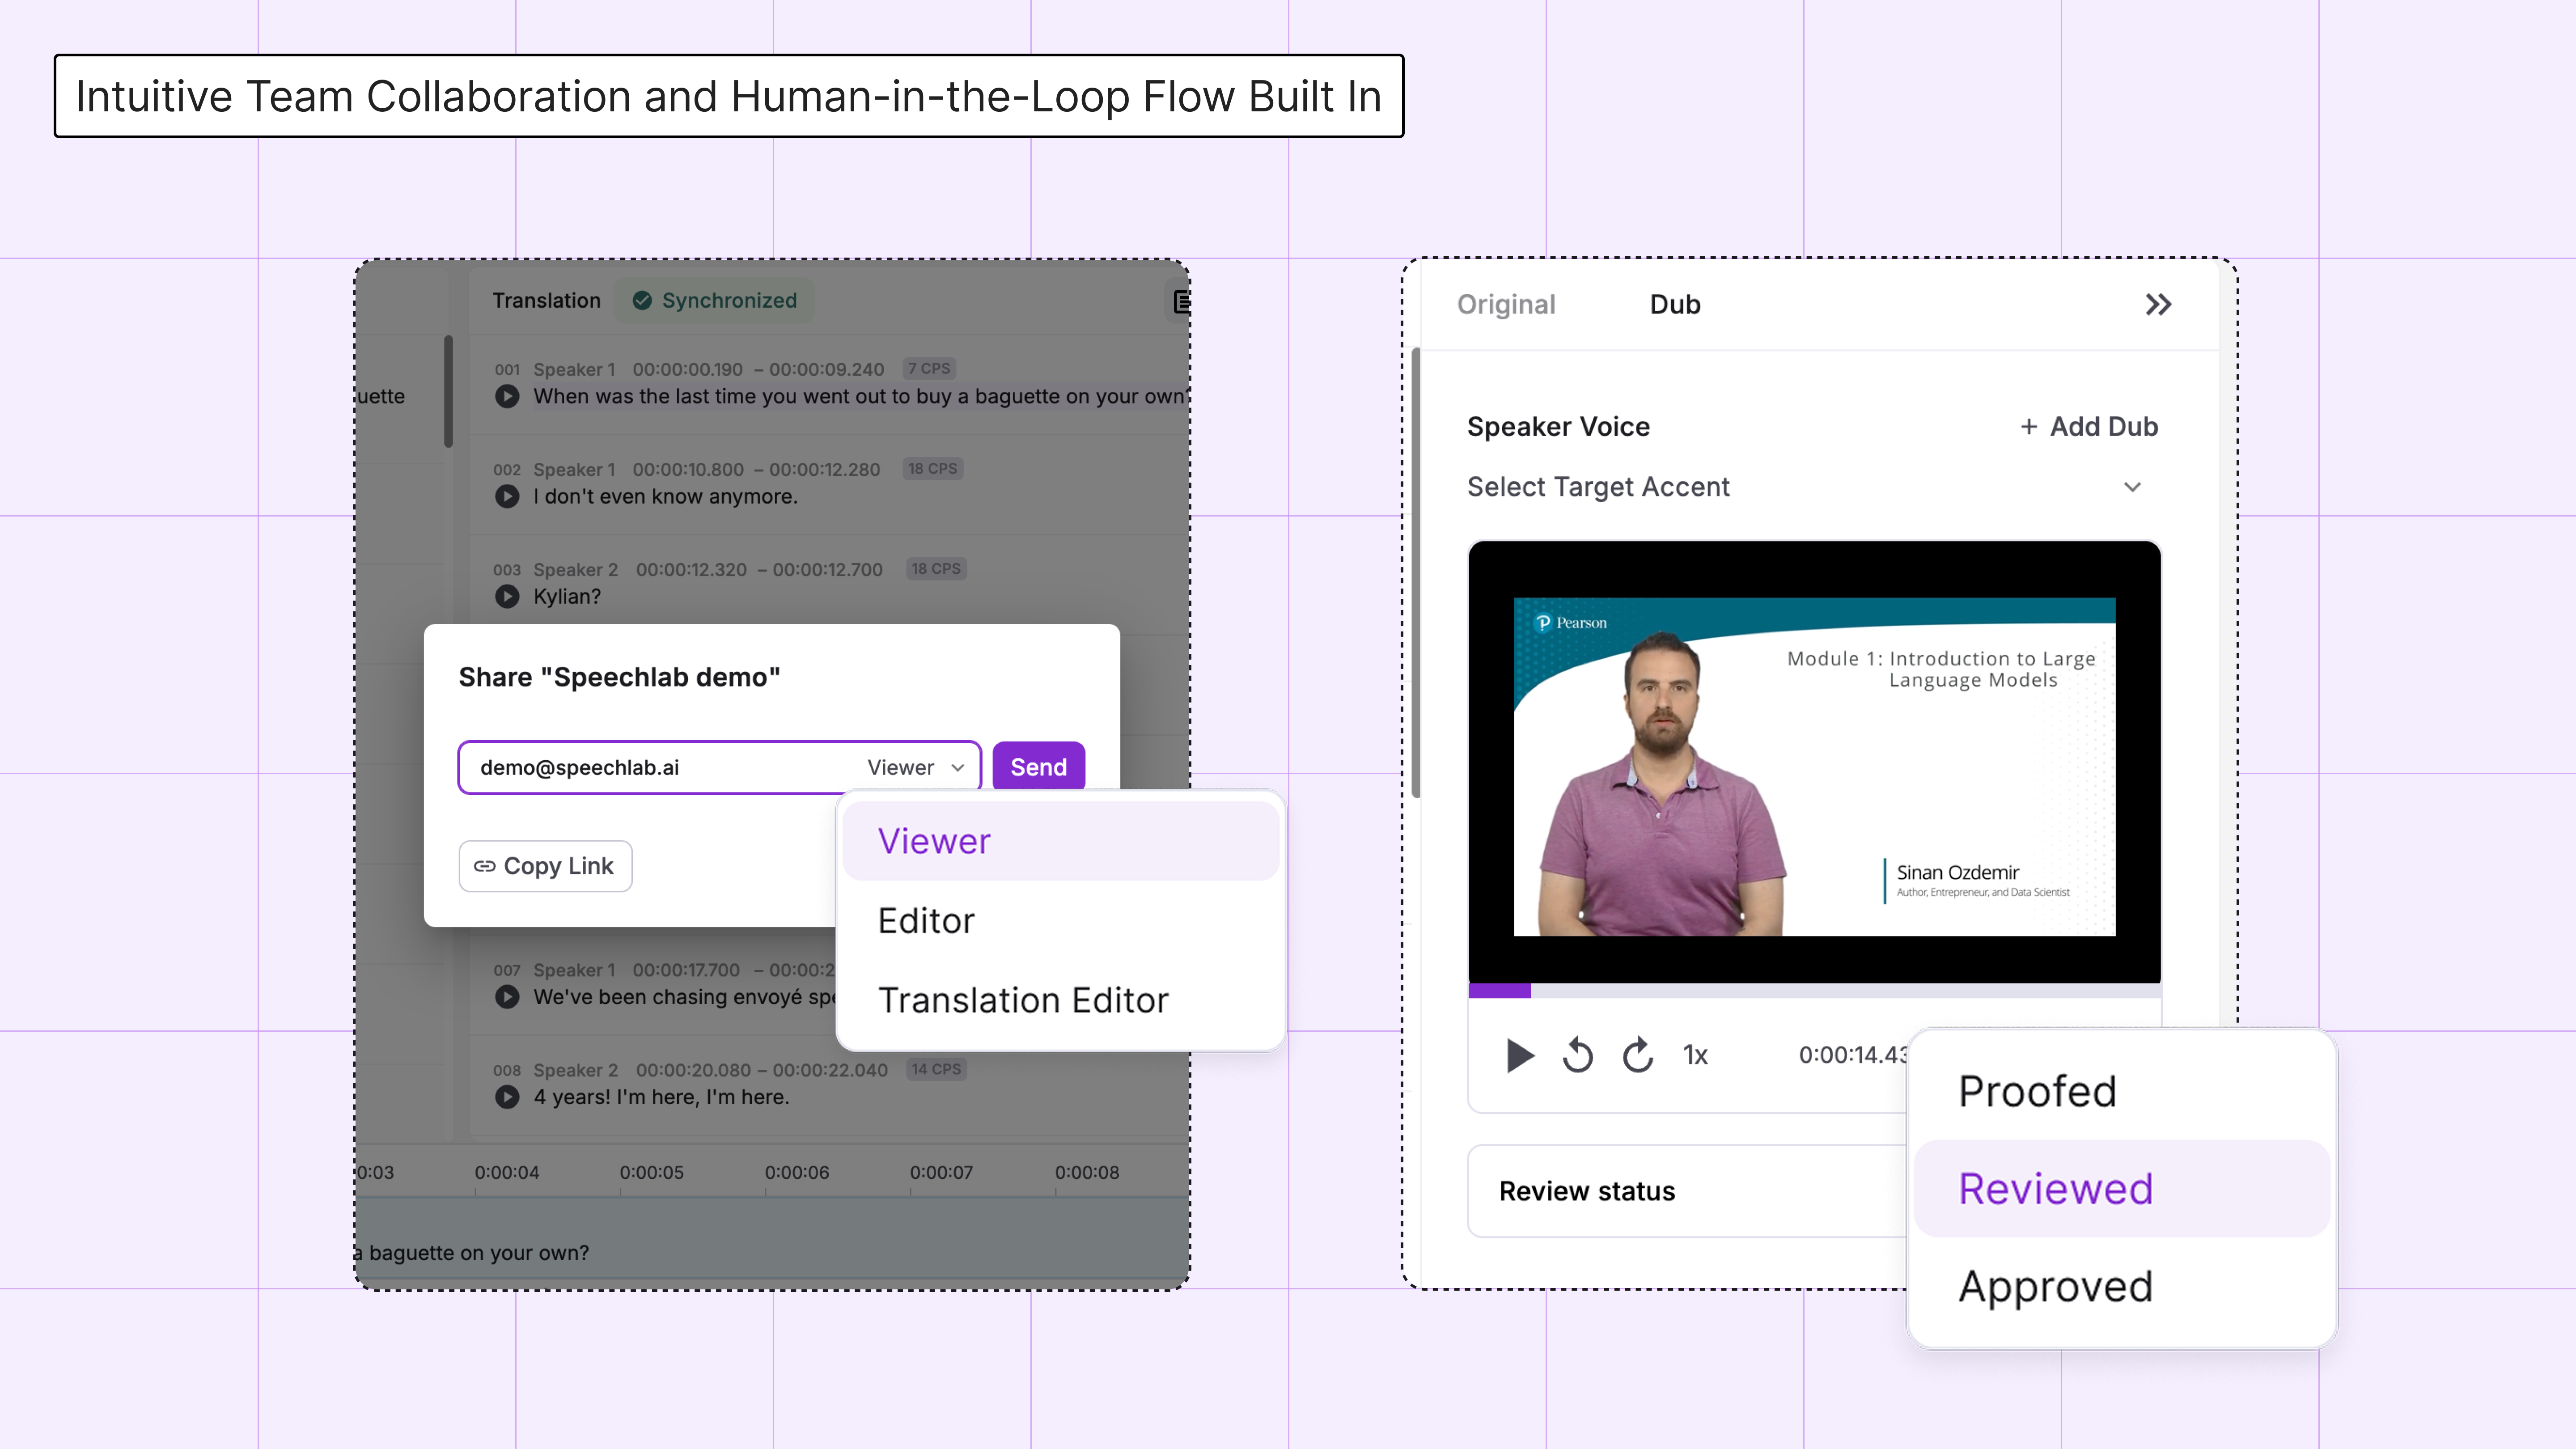Screen dimensions: 2576x1449
Task: Set review status to Approved
Action: (x=2054, y=1286)
